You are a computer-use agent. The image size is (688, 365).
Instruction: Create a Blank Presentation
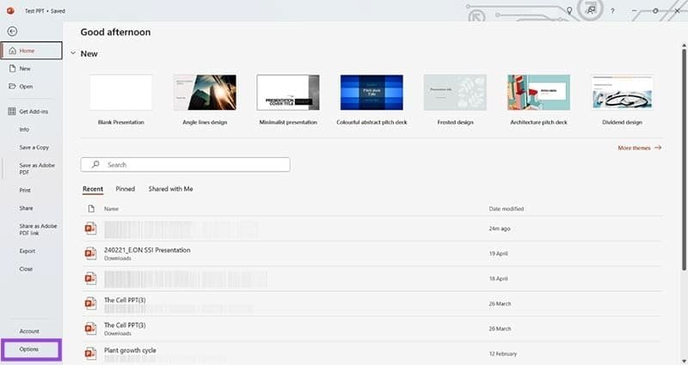pyautogui.click(x=121, y=100)
